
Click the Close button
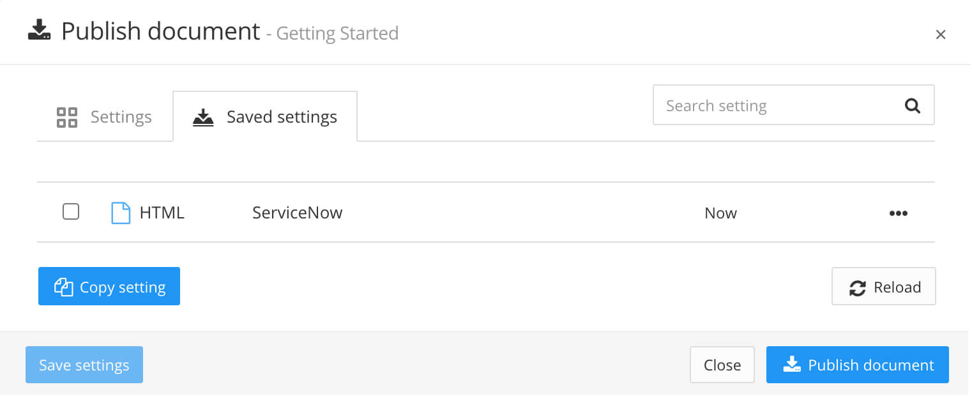[x=722, y=364]
